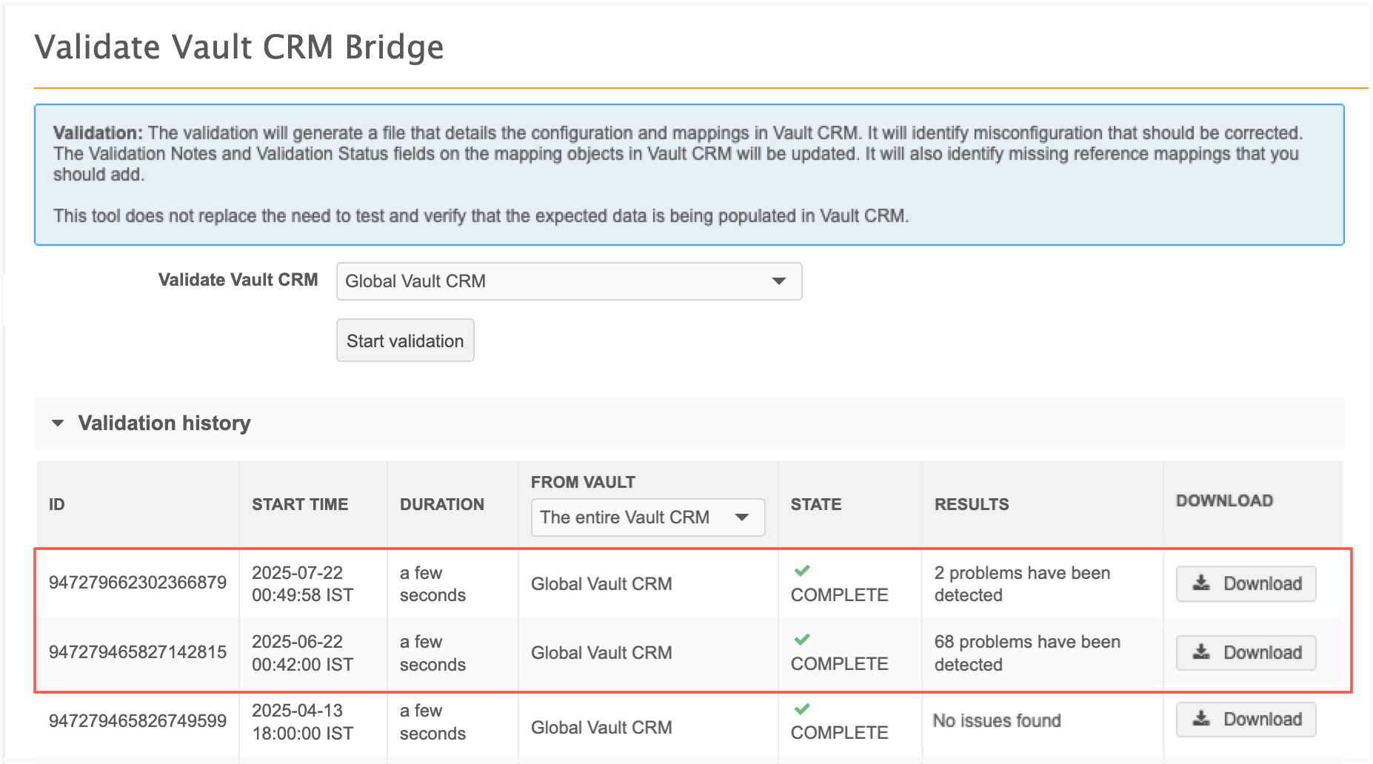Click the RESULTS column header
The width and height of the screenshot is (1373, 764).
click(x=972, y=505)
